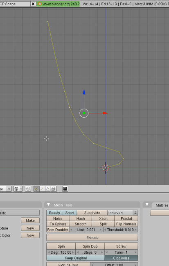Screen dimensions: 169x266
Task: Decrease Steps value with left arrow
Action: 78,252
